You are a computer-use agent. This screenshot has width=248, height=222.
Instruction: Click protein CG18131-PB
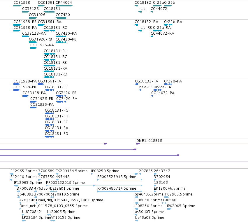coord(49,90)
